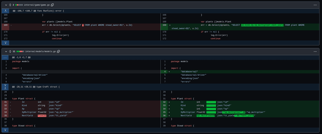Click the ellipsis expander beside @@ -1,6 +1,7
322x134 pixels.
pyautogui.click(x=5, y=57)
